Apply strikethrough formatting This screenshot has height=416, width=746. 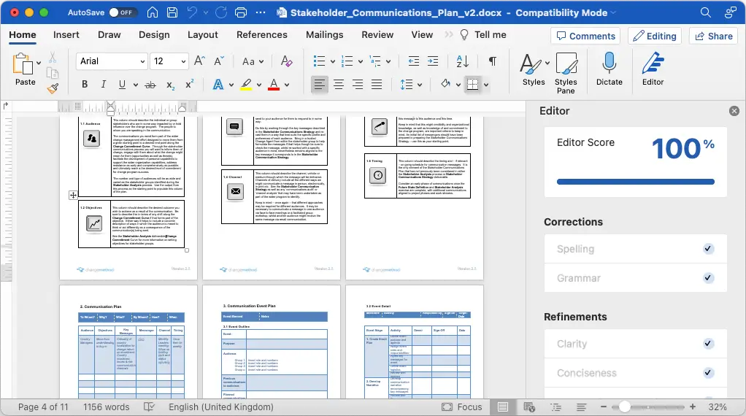tap(150, 85)
